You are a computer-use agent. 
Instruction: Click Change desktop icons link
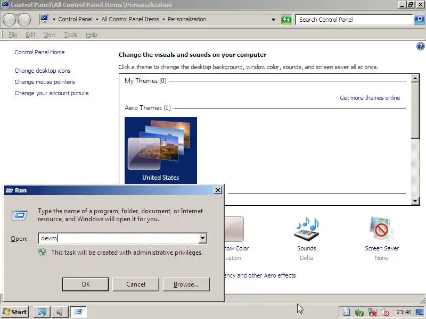(43, 71)
